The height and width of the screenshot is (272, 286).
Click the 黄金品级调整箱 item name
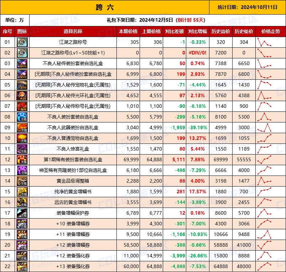[x=73, y=181]
